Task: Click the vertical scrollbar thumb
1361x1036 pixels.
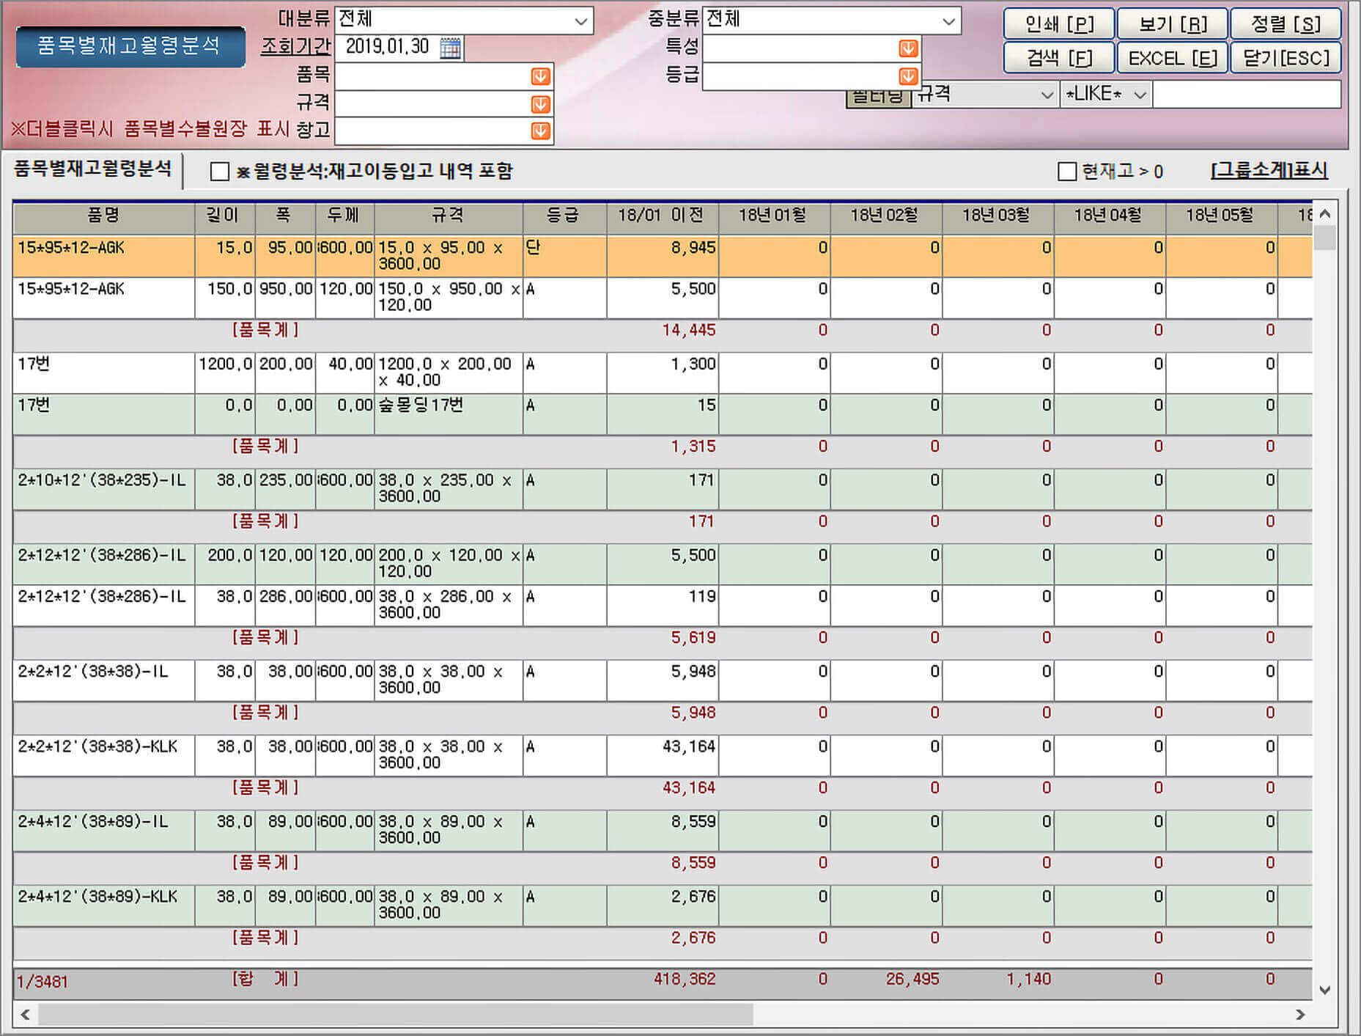Action: click(x=1324, y=238)
